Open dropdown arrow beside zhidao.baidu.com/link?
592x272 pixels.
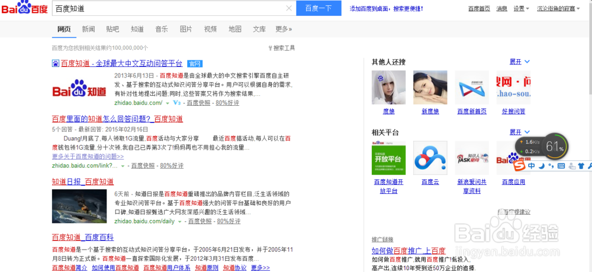click(123, 166)
